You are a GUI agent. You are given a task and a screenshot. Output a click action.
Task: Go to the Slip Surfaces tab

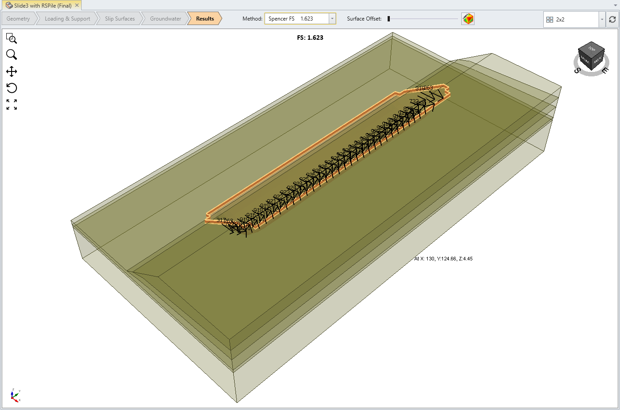[x=120, y=19]
